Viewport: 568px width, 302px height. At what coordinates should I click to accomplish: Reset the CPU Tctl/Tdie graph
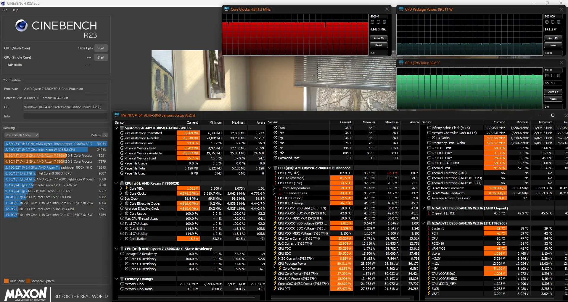pyautogui.click(x=553, y=99)
